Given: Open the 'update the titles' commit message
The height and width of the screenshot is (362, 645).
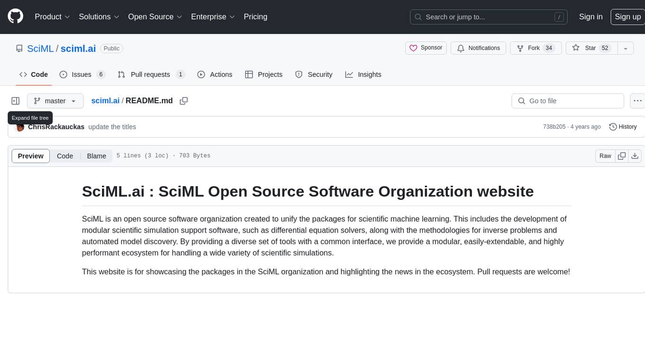Looking at the screenshot, I should pyautogui.click(x=112, y=127).
